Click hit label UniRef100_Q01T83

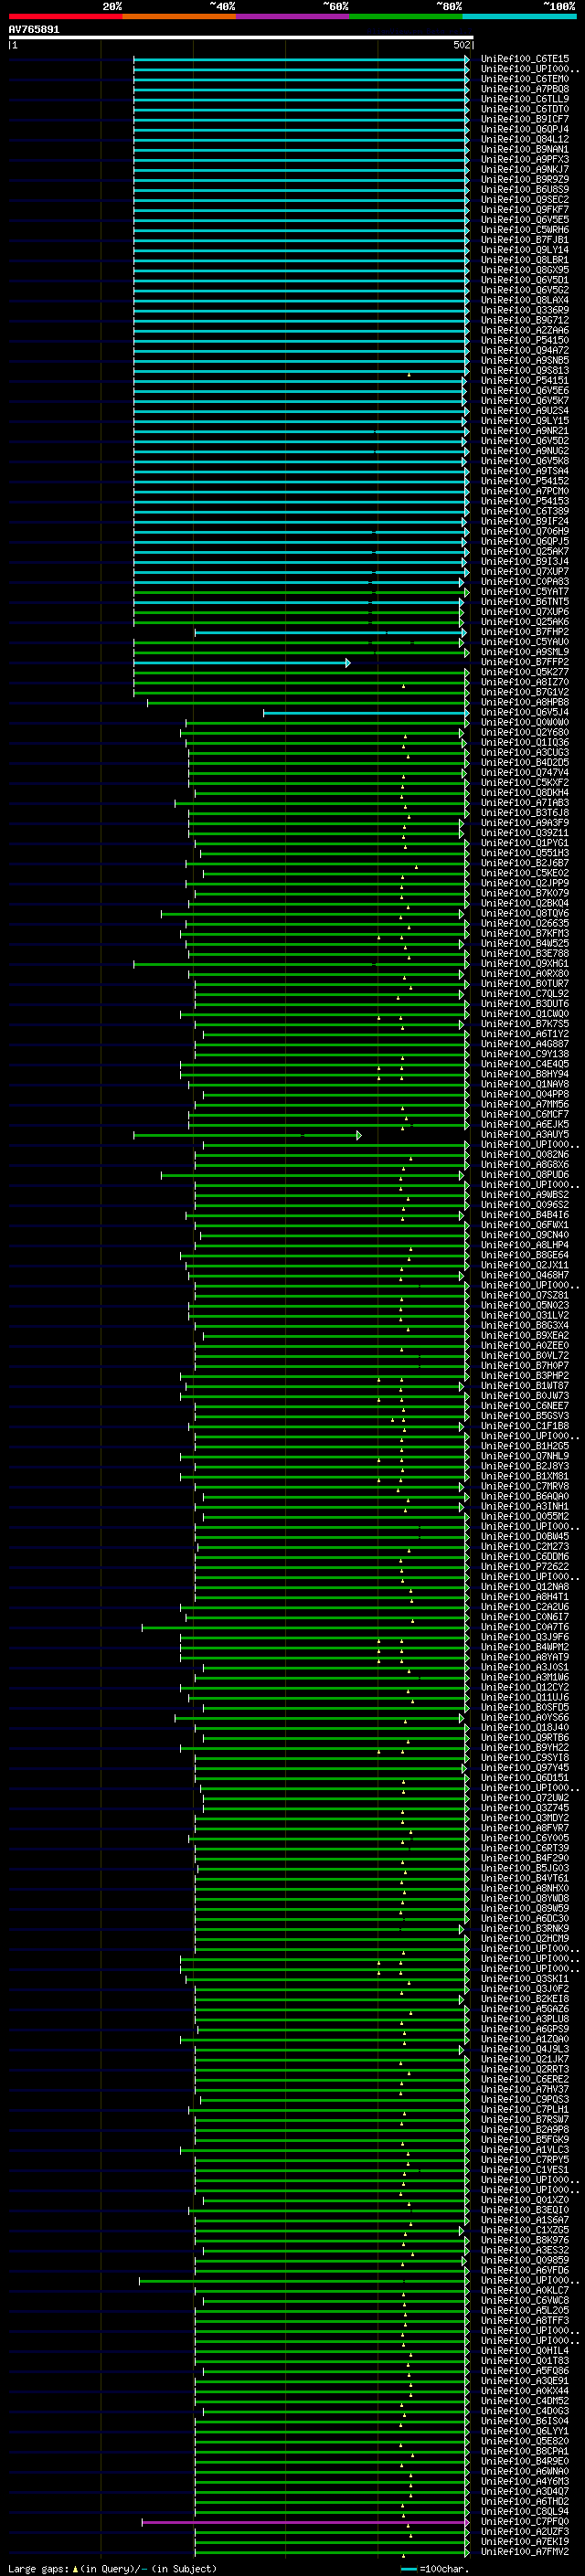tap(525, 2361)
